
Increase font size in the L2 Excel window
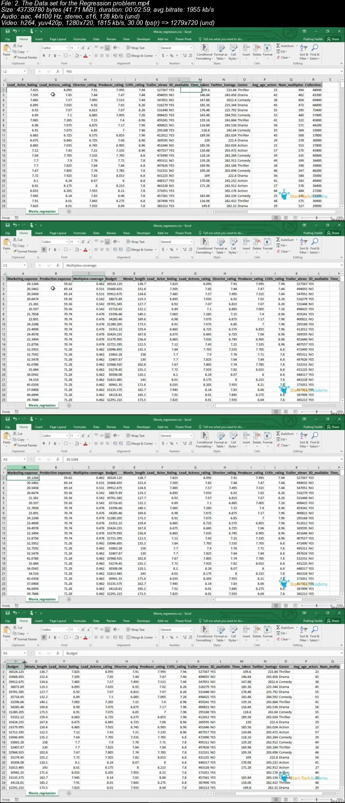83,48
